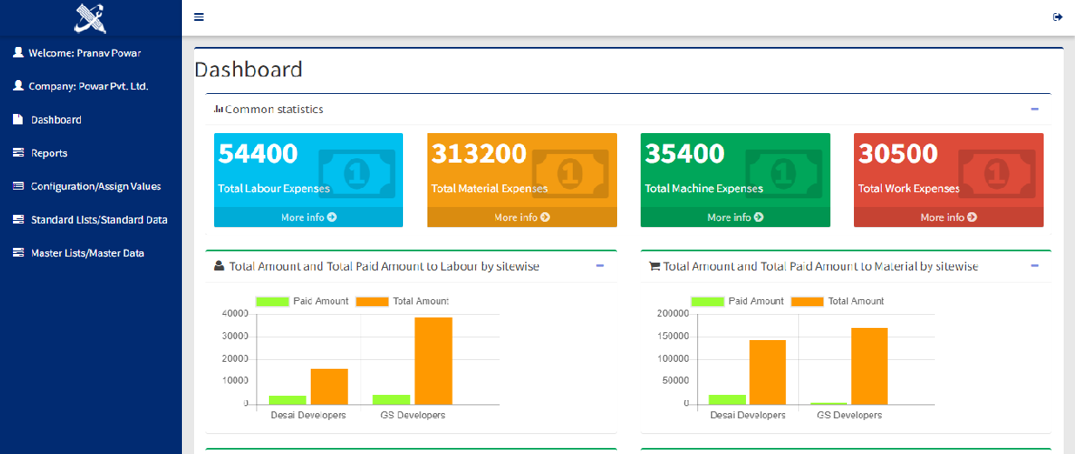Click GS Developers Total Amount bar in Labour chart

pos(433,361)
